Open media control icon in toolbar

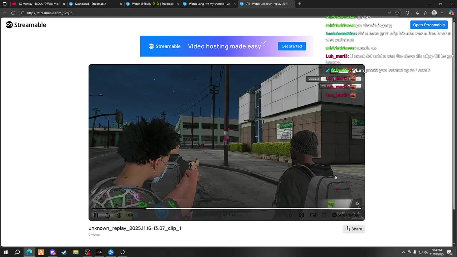click(x=417, y=13)
